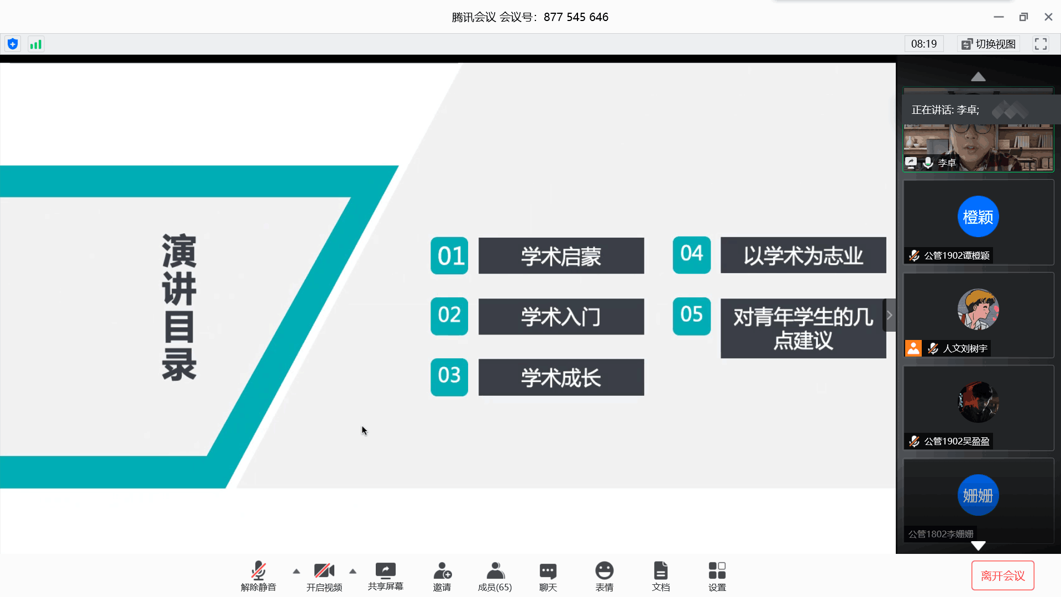The image size is (1061, 597).
Task: Open meeting 设置 settings icon
Action: [x=717, y=576]
